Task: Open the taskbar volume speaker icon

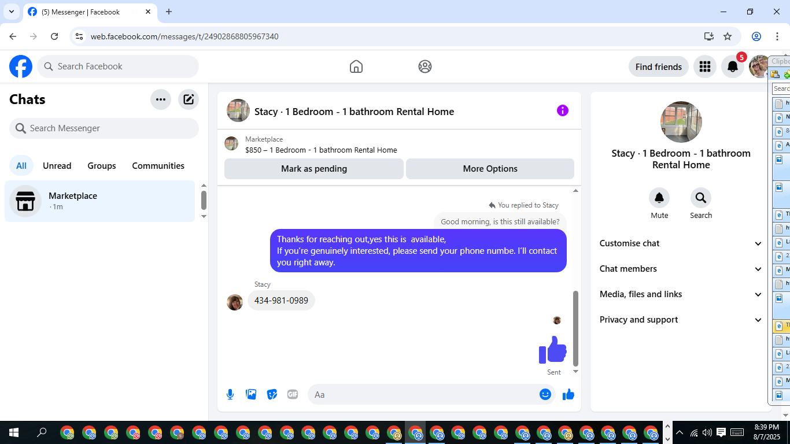Action: tap(707, 432)
